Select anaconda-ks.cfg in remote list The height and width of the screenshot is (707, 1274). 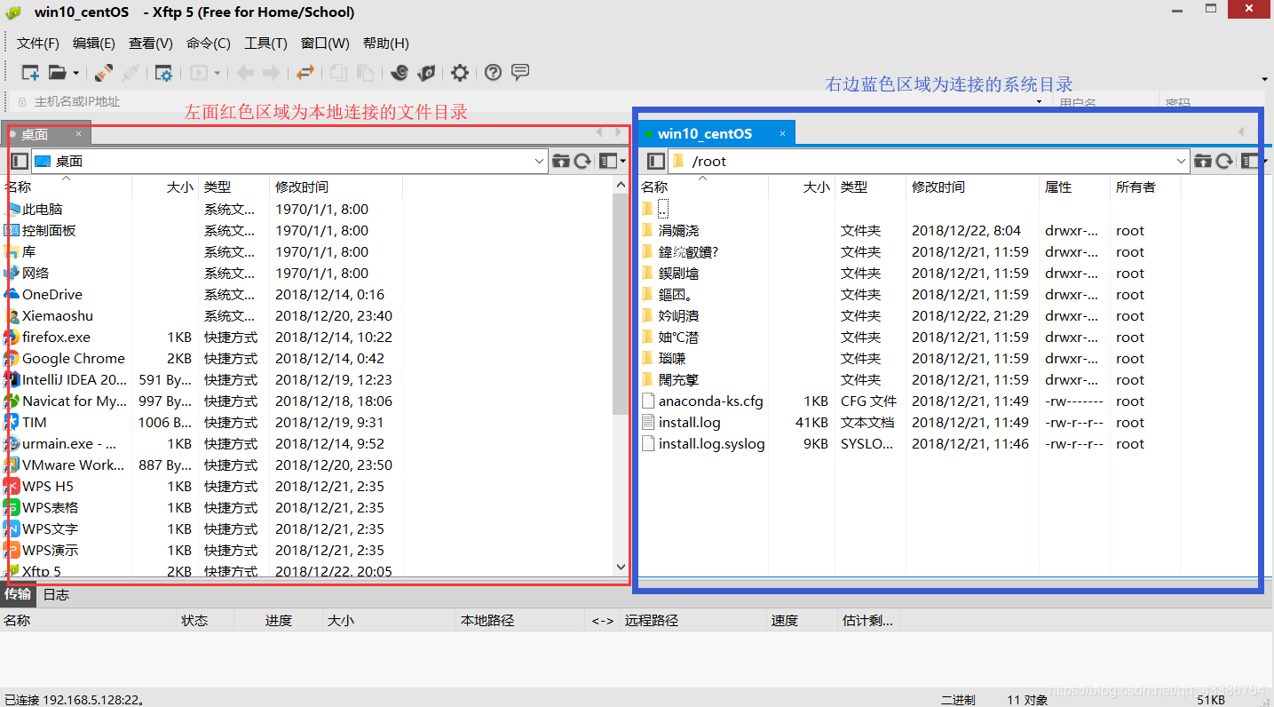click(710, 401)
